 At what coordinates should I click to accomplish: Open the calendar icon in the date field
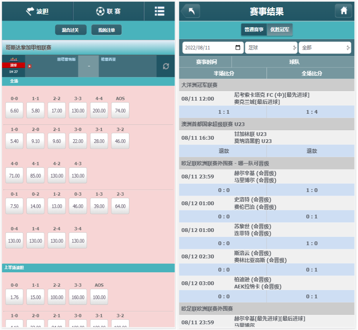click(237, 47)
